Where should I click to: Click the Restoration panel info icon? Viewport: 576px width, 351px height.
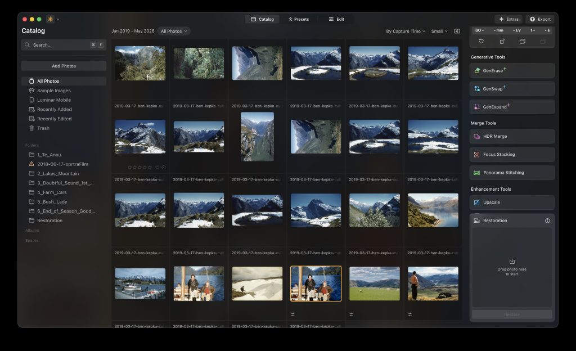(x=547, y=220)
